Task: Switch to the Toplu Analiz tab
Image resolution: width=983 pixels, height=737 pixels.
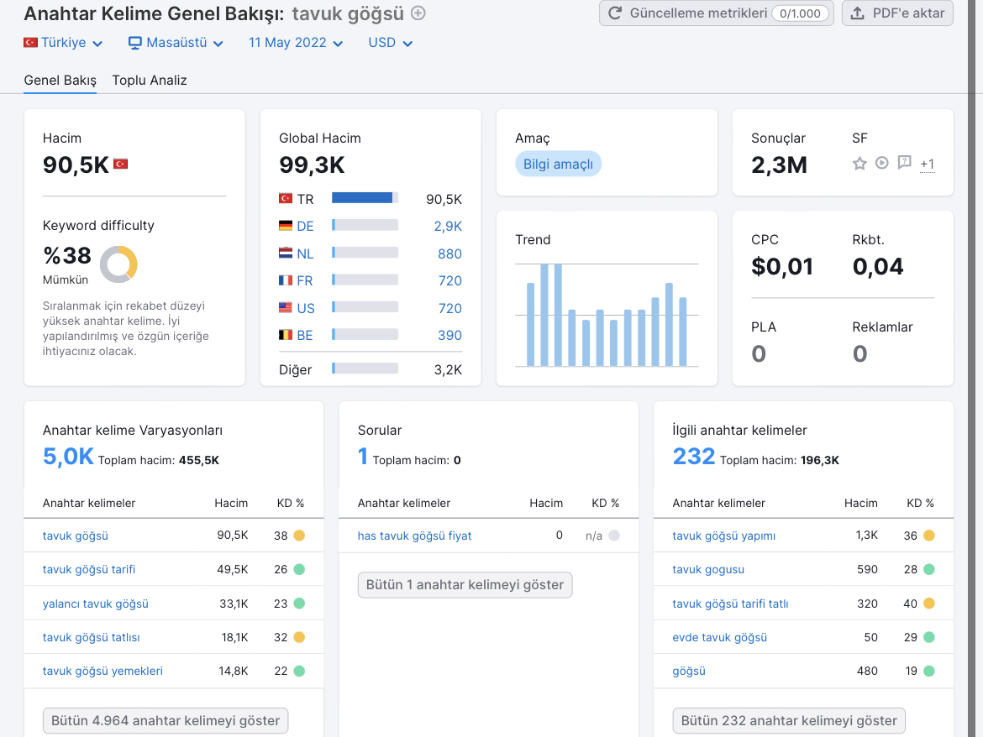Action: point(150,80)
